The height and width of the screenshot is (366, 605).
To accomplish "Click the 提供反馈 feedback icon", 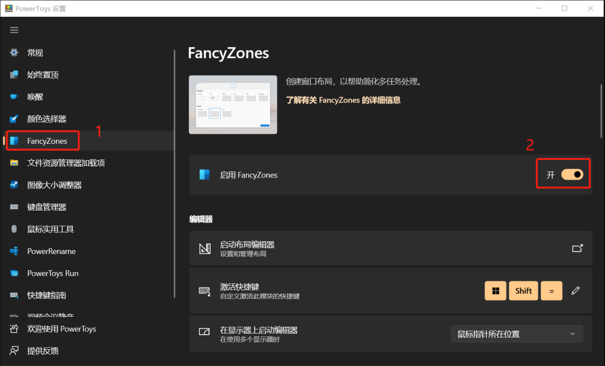I will point(14,350).
